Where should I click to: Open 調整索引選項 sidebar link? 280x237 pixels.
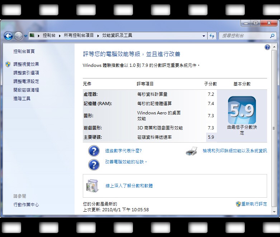pos(26,73)
